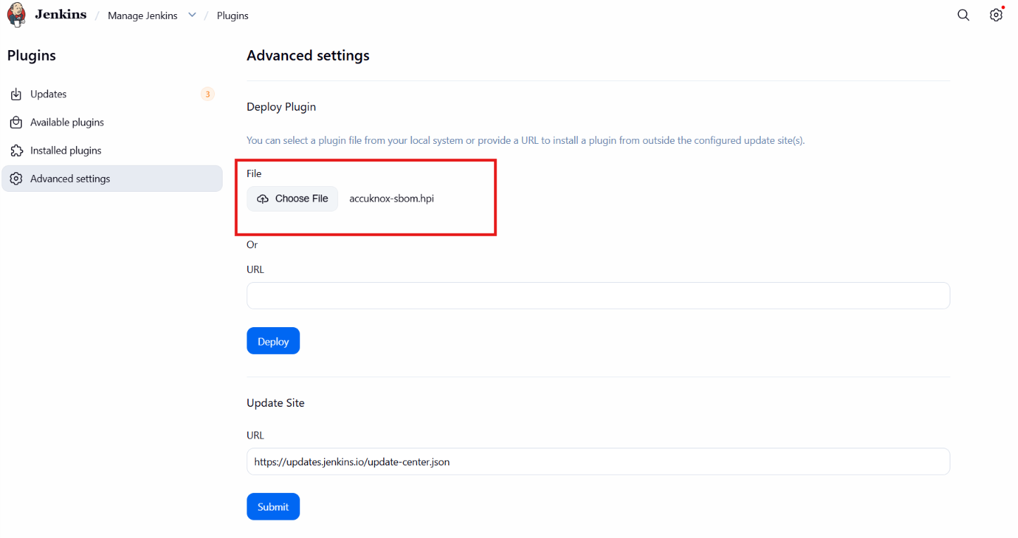Click the Advanced settings gear icon in sidebar
Viewport: 1018px width, 538px height.
pyautogui.click(x=16, y=179)
